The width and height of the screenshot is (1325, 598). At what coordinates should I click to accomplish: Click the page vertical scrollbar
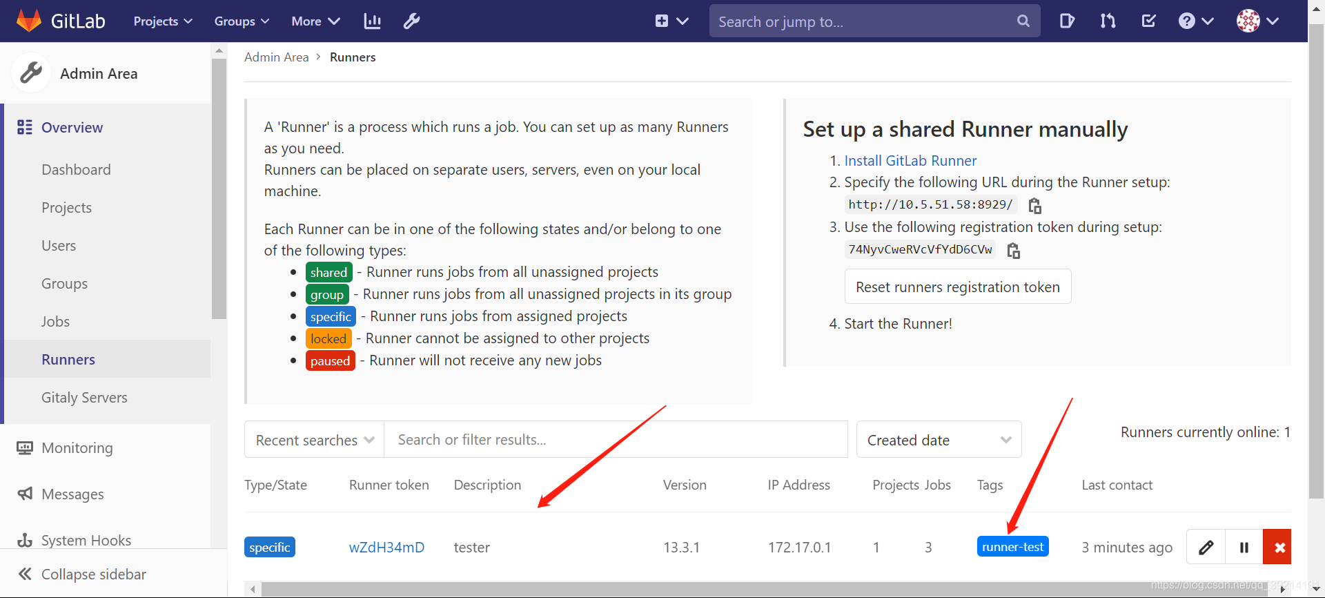coord(1316,261)
